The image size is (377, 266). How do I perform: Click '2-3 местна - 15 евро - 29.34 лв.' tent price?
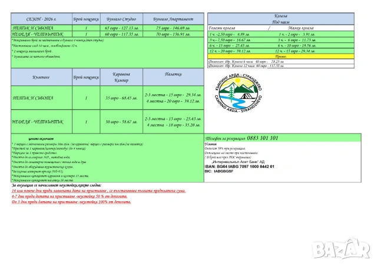click(x=173, y=95)
